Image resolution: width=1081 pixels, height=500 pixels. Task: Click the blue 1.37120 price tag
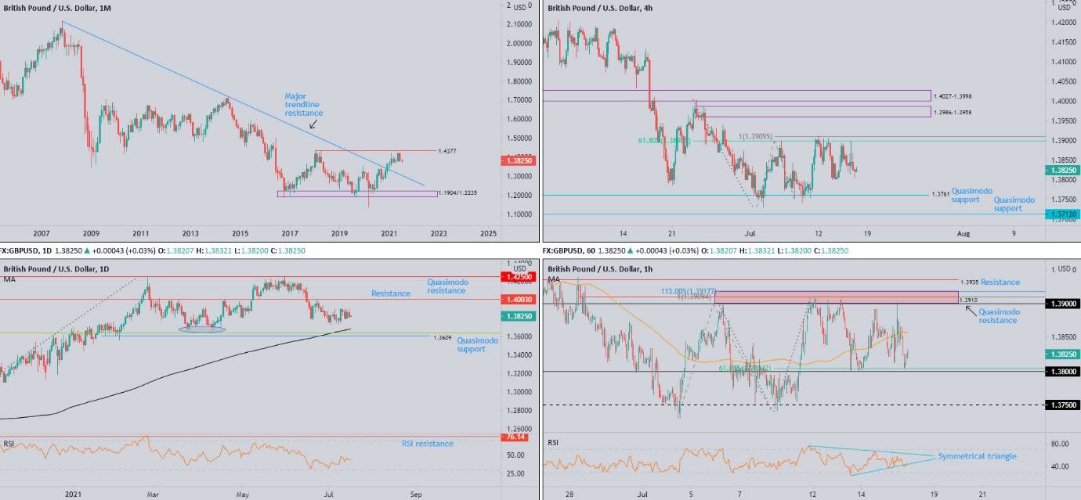point(1063,213)
